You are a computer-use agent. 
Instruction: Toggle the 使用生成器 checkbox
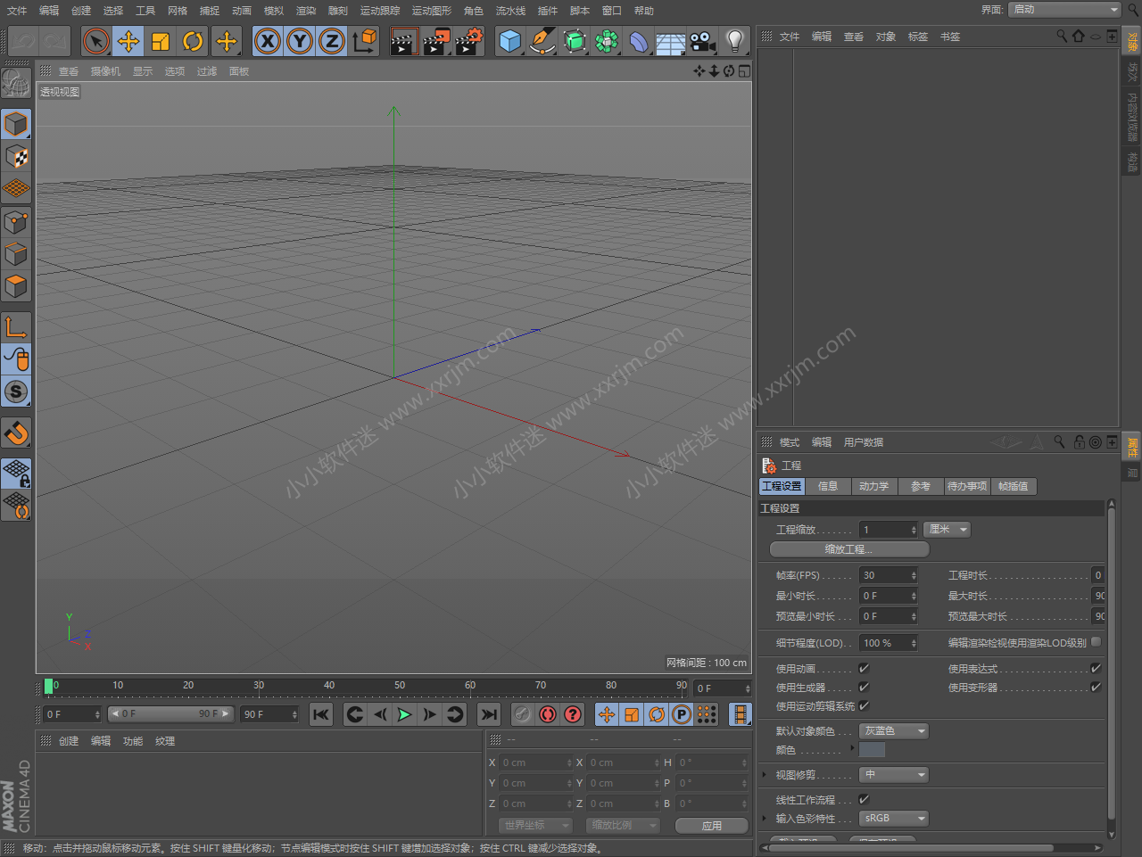(864, 687)
